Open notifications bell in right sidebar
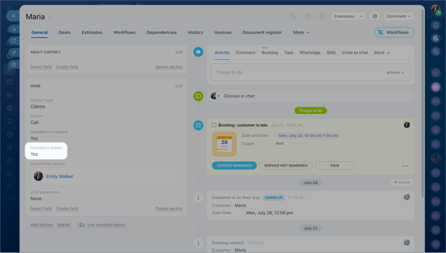The height and width of the screenshot is (253, 446). coord(436,25)
